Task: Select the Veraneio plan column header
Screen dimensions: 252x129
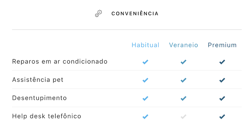Action: 184,45
